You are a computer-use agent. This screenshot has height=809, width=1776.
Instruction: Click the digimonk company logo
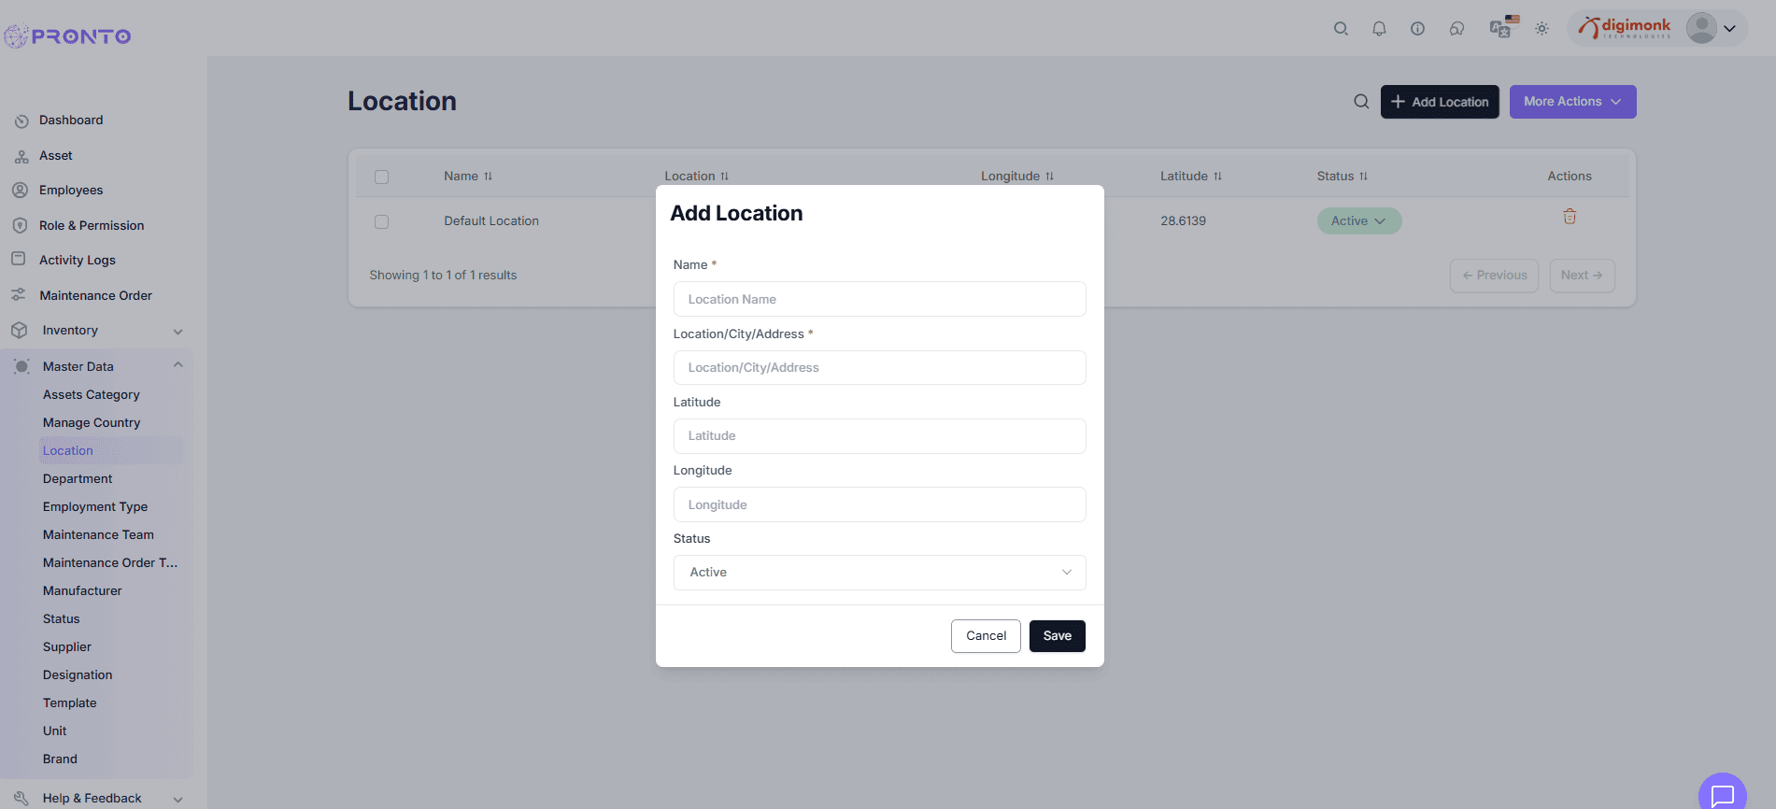pyautogui.click(x=1625, y=28)
